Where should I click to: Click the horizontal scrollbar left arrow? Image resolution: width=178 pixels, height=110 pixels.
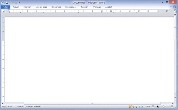click(x=2, y=103)
